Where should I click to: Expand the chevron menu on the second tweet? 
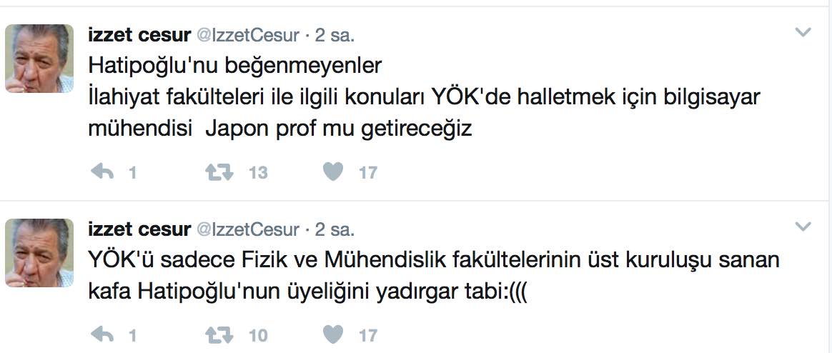pos(803,227)
